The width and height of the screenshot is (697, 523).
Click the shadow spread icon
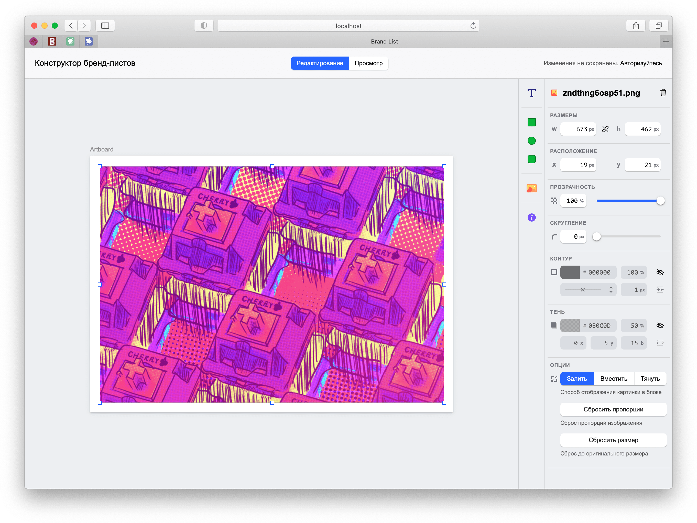click(x=660, y=343)
